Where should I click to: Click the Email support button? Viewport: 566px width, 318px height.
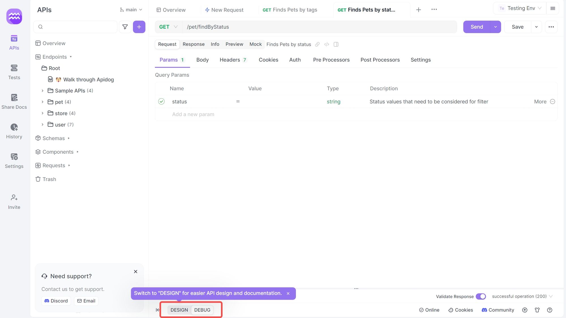coord(86,301)
